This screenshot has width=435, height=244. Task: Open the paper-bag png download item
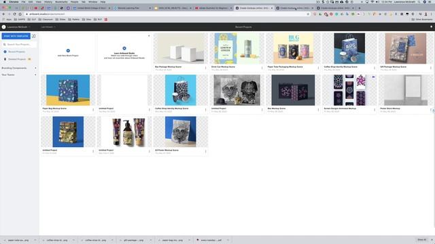point(172,240)
